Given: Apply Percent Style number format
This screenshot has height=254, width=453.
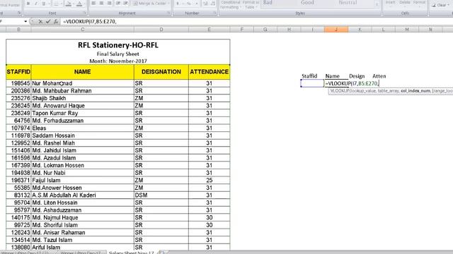Looking at the screenshot, I should pos(188,4).
